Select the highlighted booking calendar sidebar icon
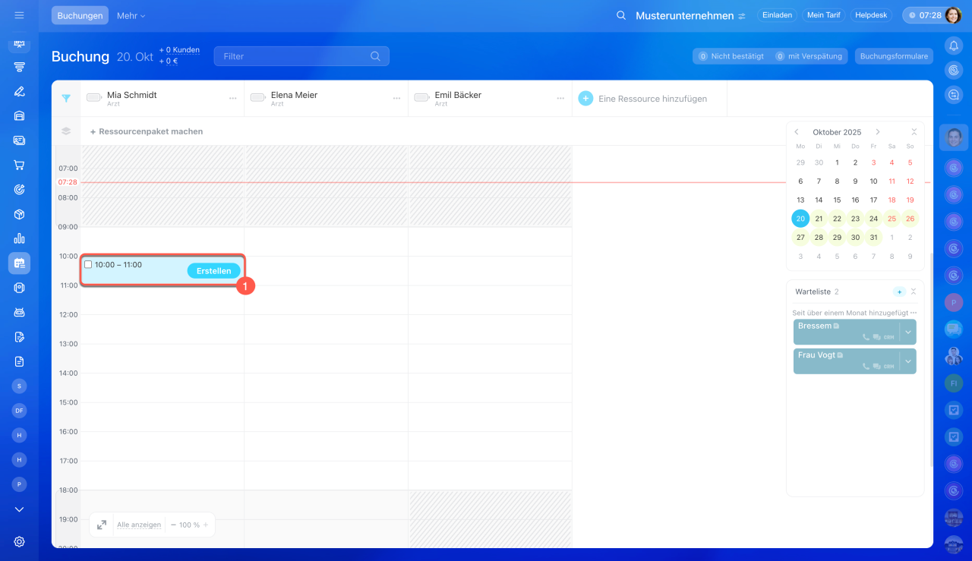This screenshot has width=972, height=561. (x=19, y=263)
